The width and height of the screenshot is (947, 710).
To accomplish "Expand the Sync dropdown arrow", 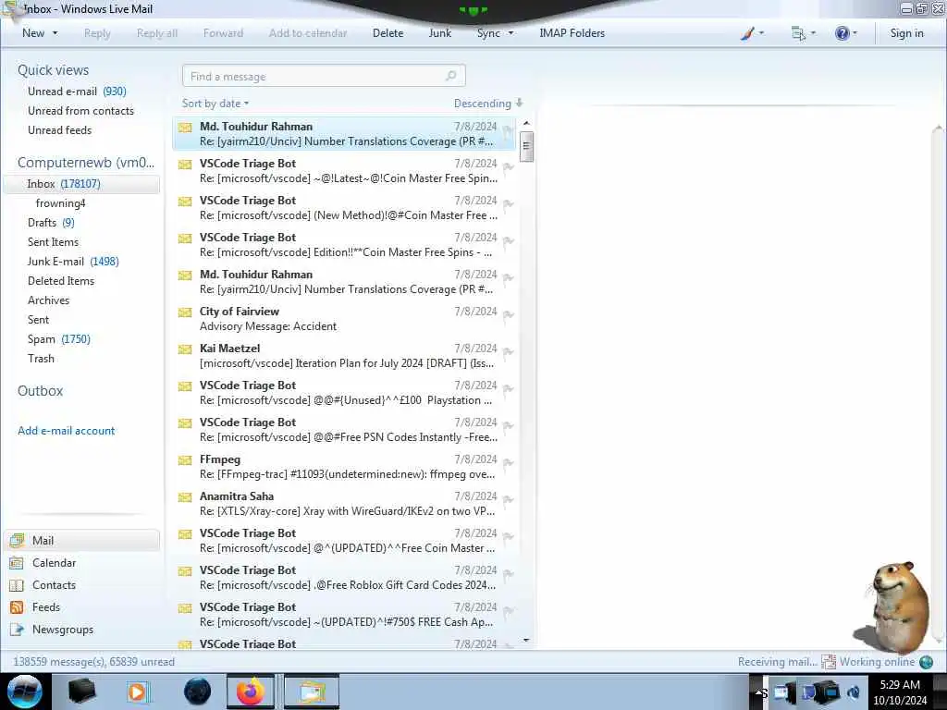I will pyautogui.click(x=510, y=33).
